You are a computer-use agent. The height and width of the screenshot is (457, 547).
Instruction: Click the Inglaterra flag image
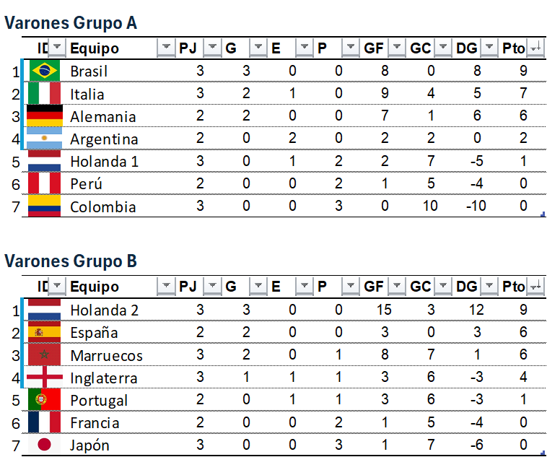coord(45,378)
